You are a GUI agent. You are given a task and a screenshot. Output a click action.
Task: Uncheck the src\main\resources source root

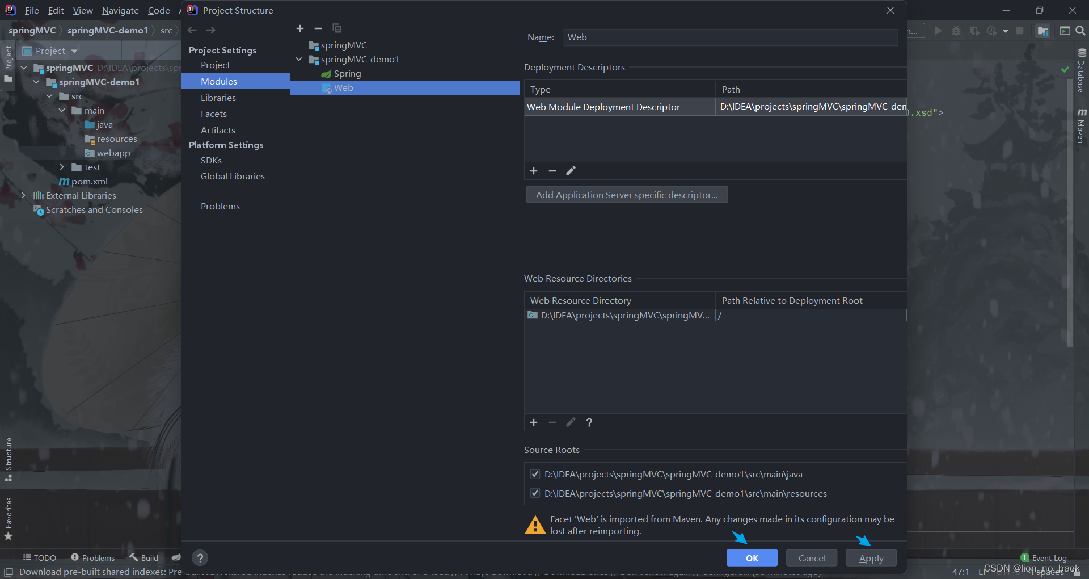click(535, 493)
